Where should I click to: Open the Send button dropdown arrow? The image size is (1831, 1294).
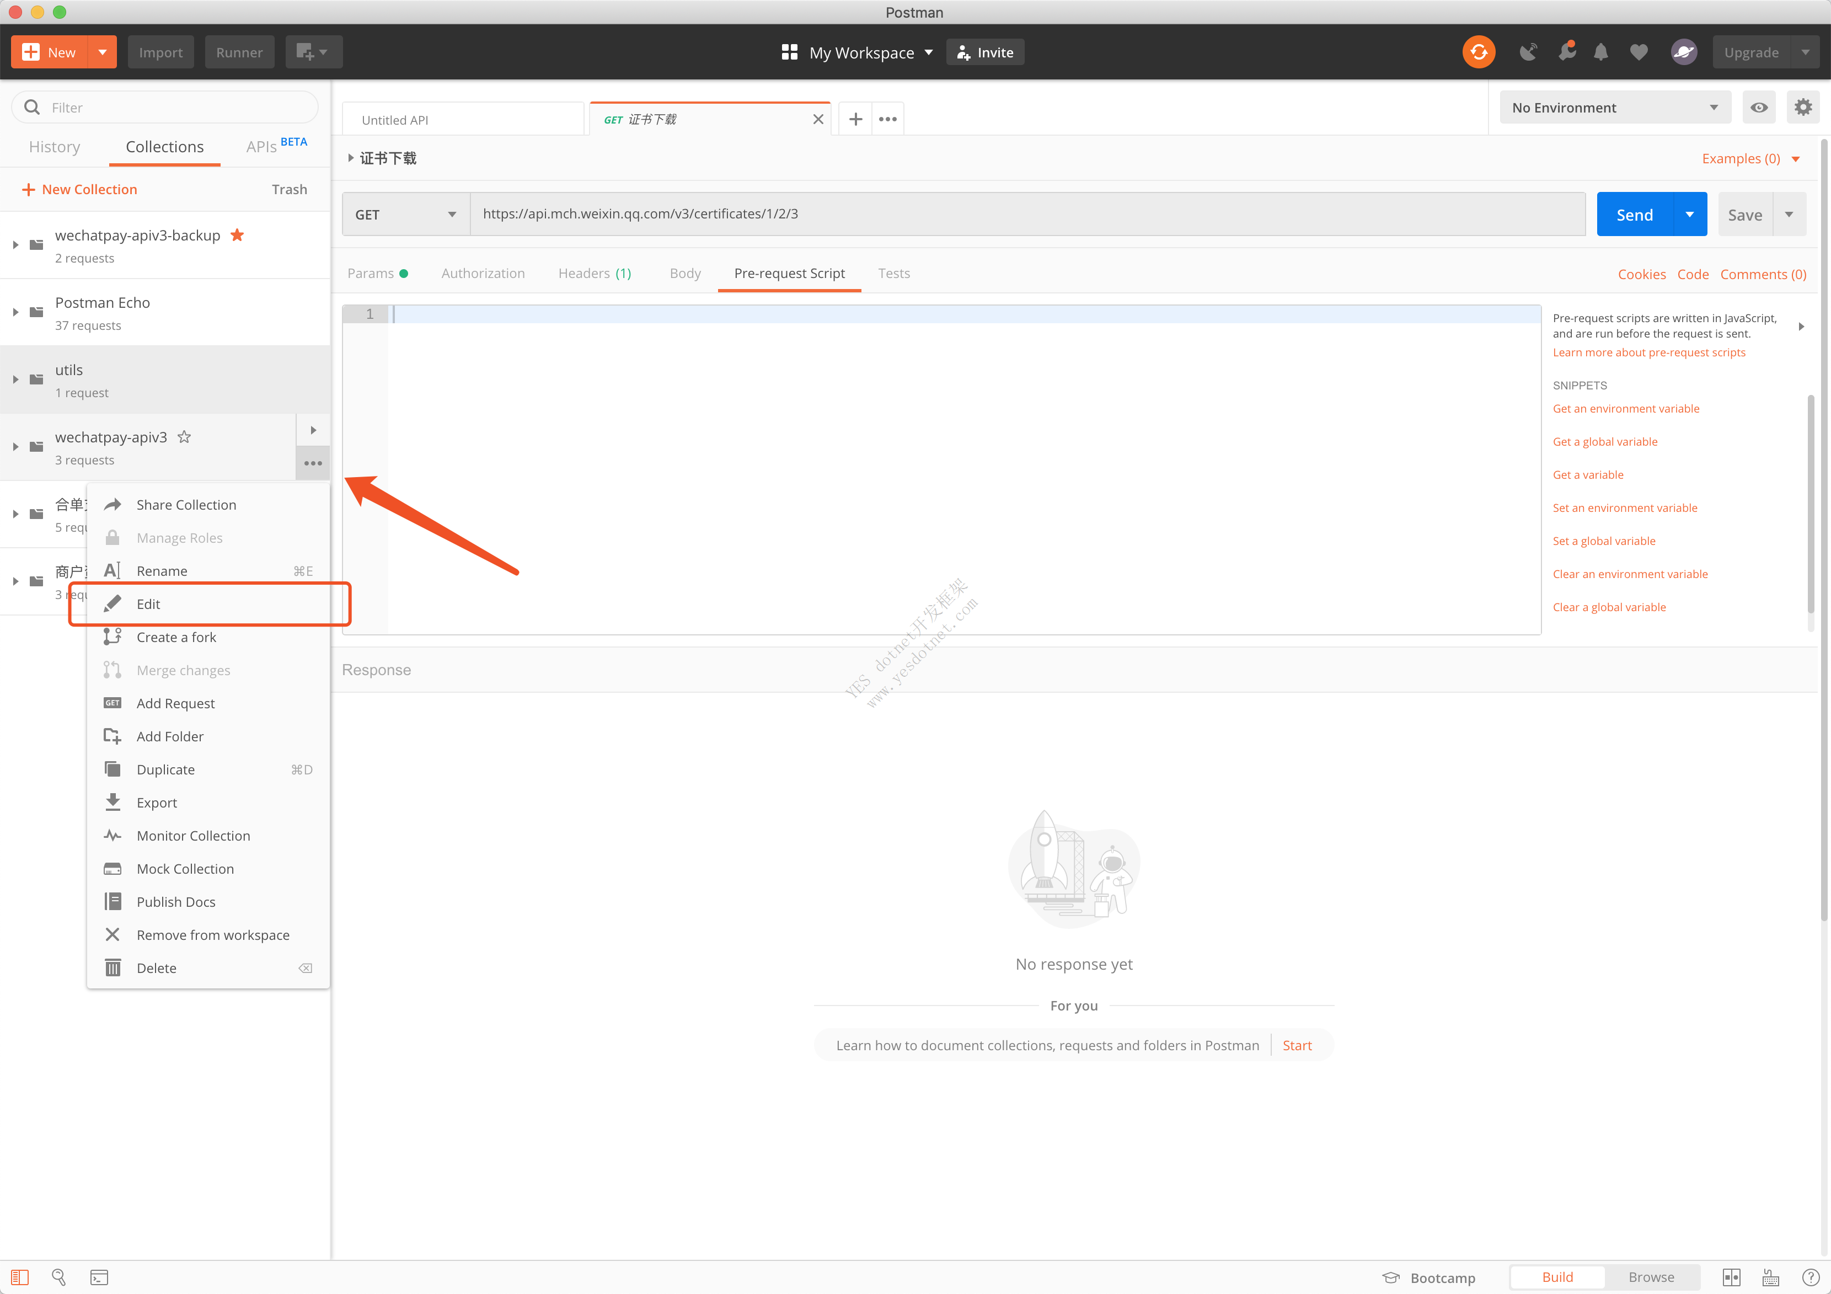(x=1689, y=214)
